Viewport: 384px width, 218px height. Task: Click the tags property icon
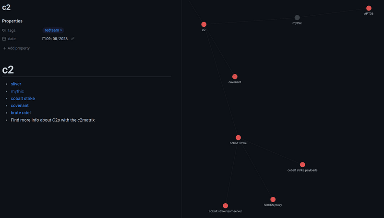point(4,30)
